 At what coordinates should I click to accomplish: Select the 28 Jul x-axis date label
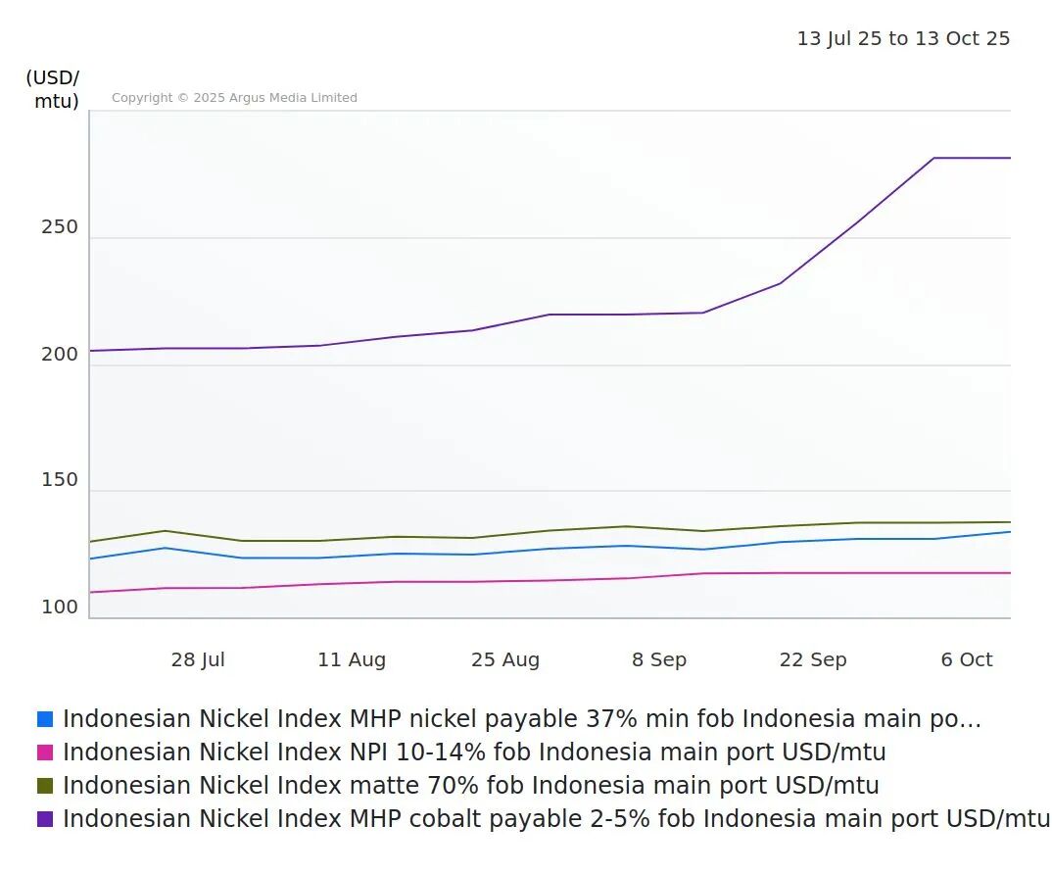click(198, 659)
